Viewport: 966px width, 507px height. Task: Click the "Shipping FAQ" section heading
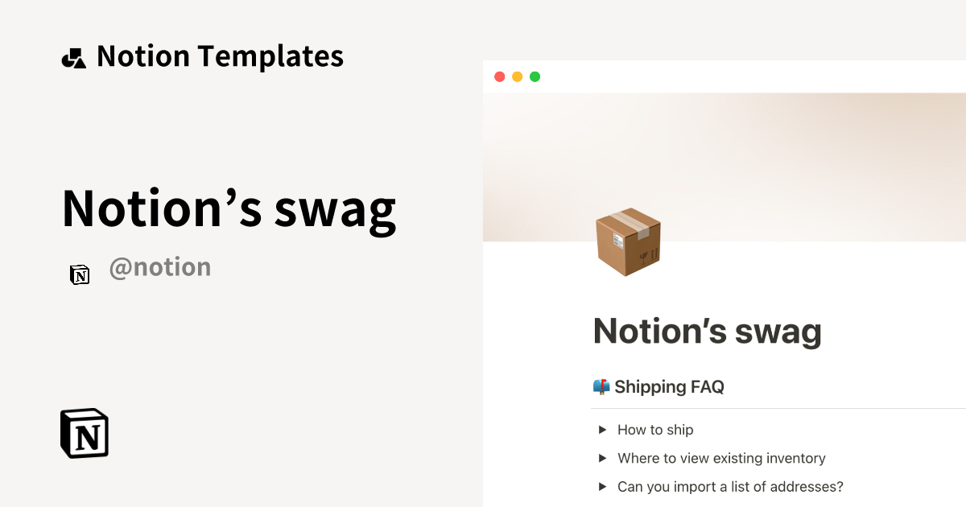(x=668, y=386)
